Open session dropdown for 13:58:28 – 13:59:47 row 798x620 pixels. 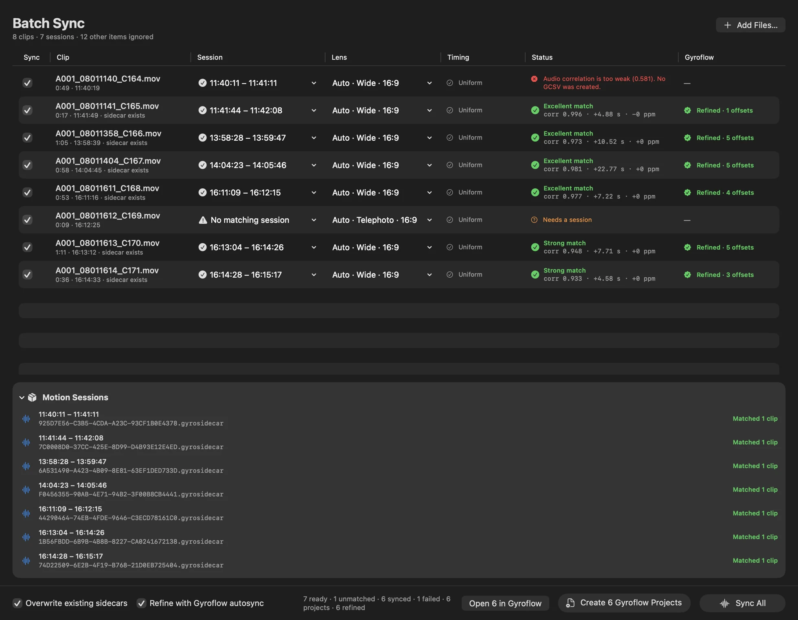(x=314, y=138)
